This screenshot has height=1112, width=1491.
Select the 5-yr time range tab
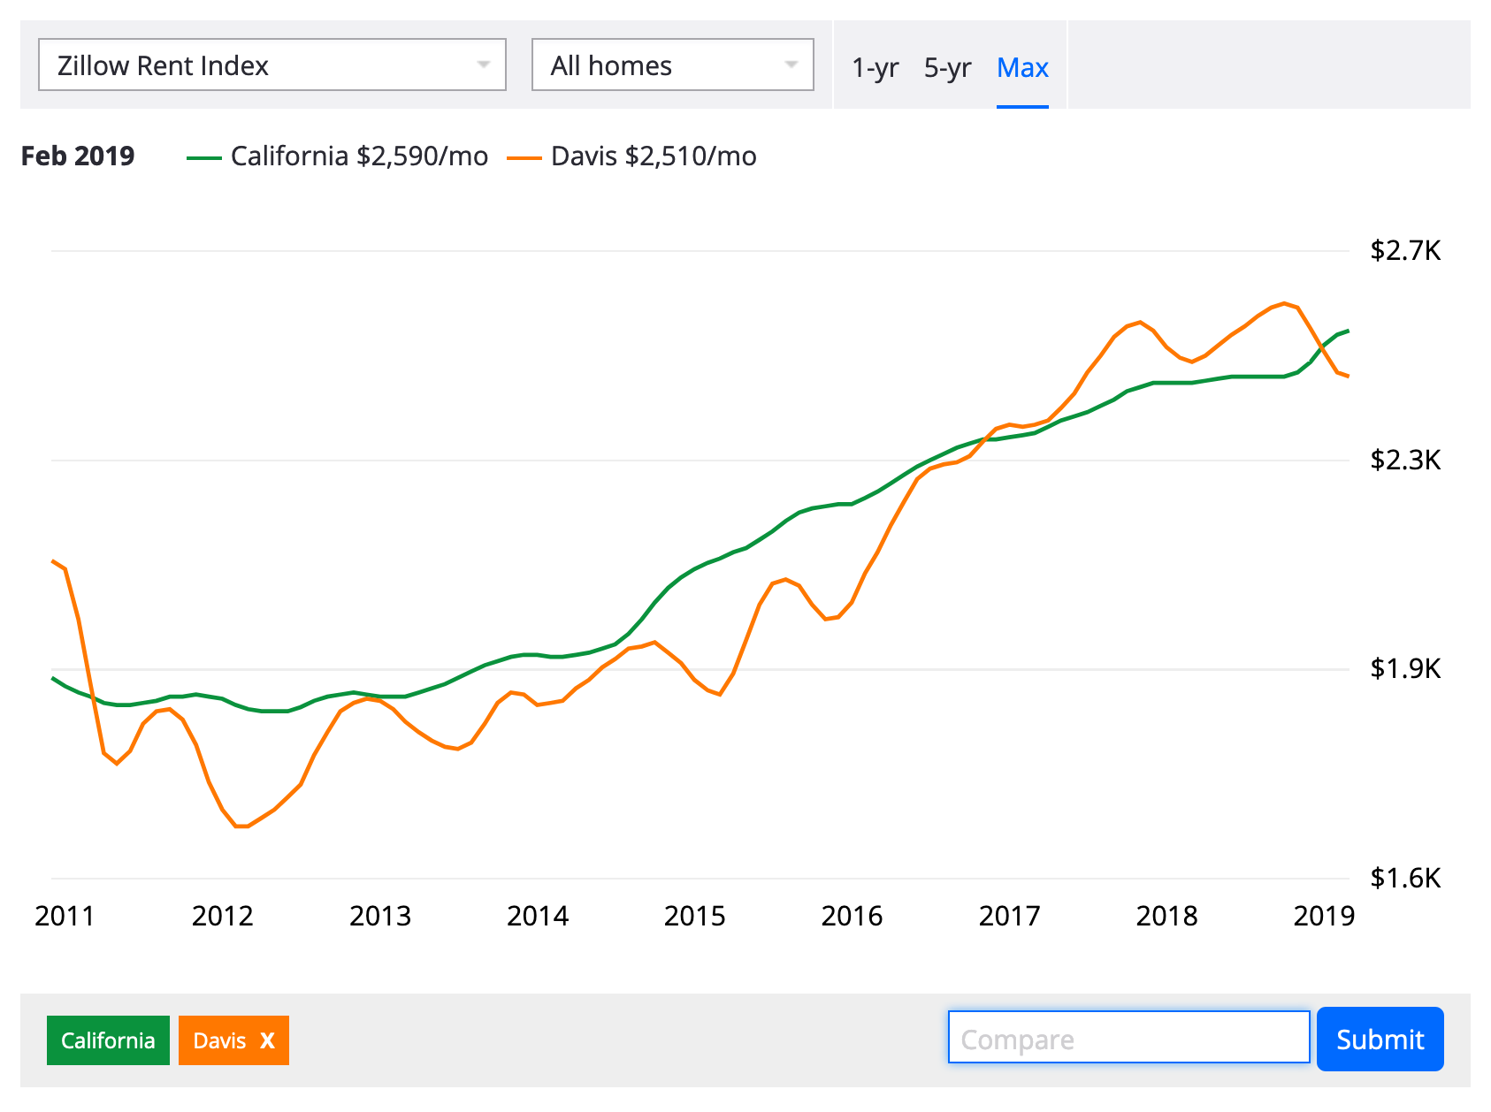(947, 67)
